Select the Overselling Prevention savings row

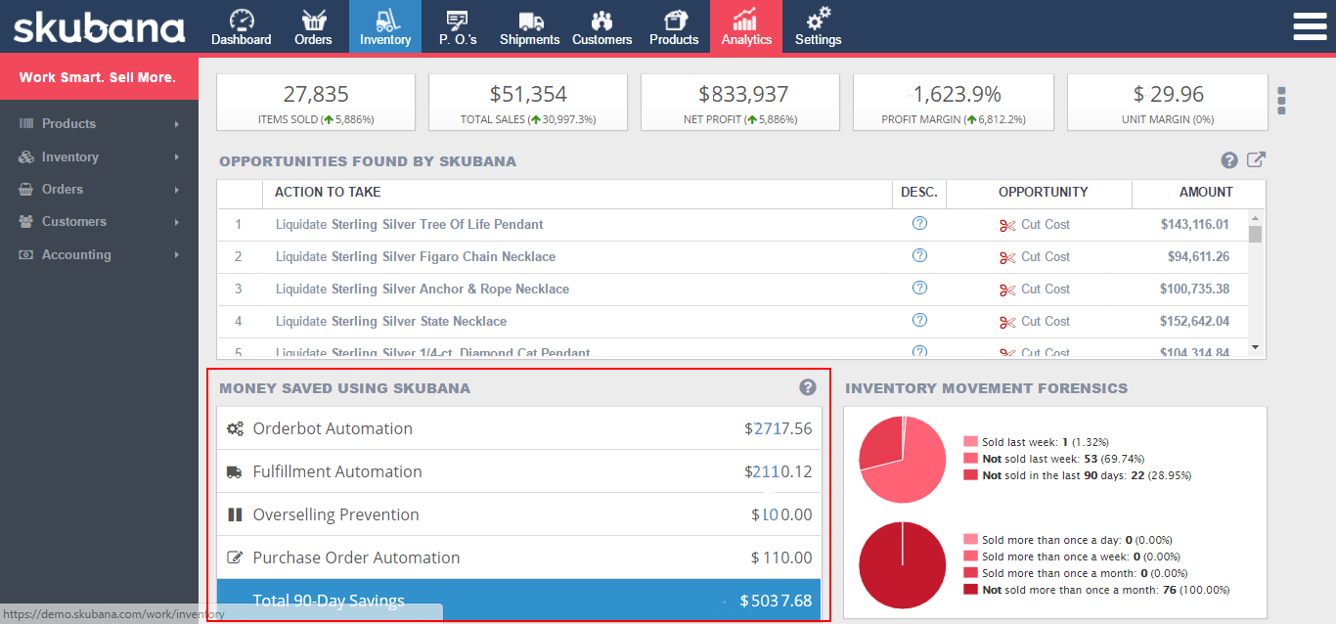(x=519, y=514)
